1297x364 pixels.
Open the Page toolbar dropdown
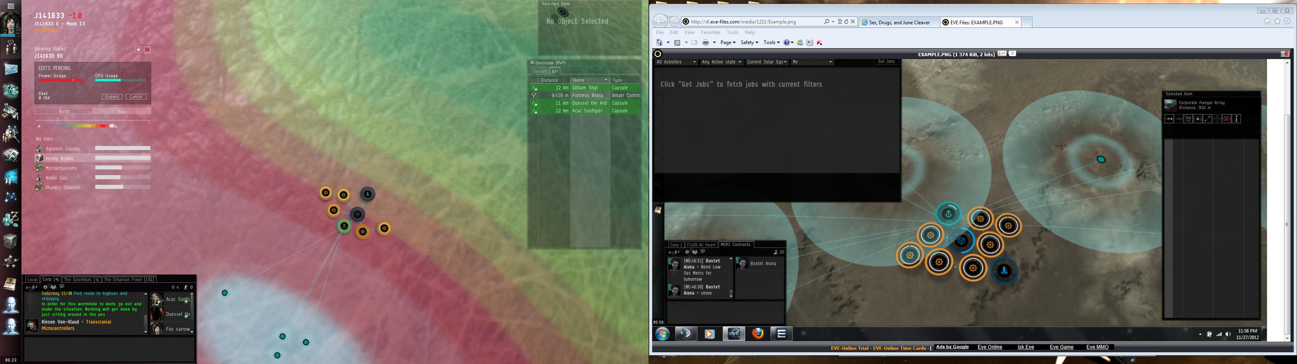[x=728, y=43]
